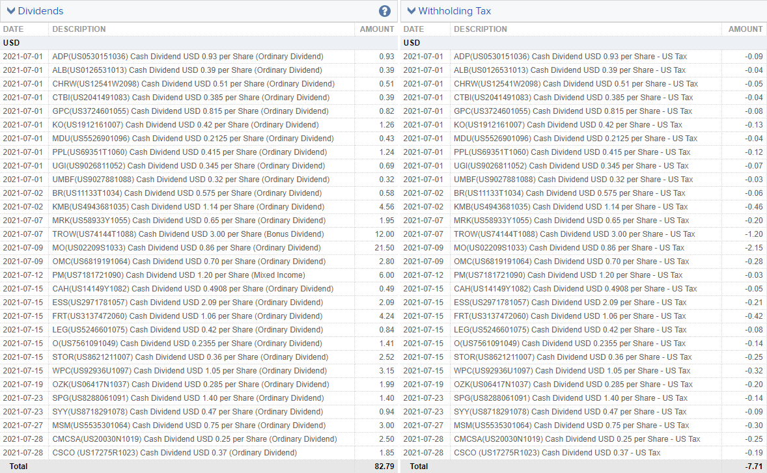The width and height of the screenshot is (767, 473).
Task: Select the CAH Ordinary Dividend description
Action: 193,290
